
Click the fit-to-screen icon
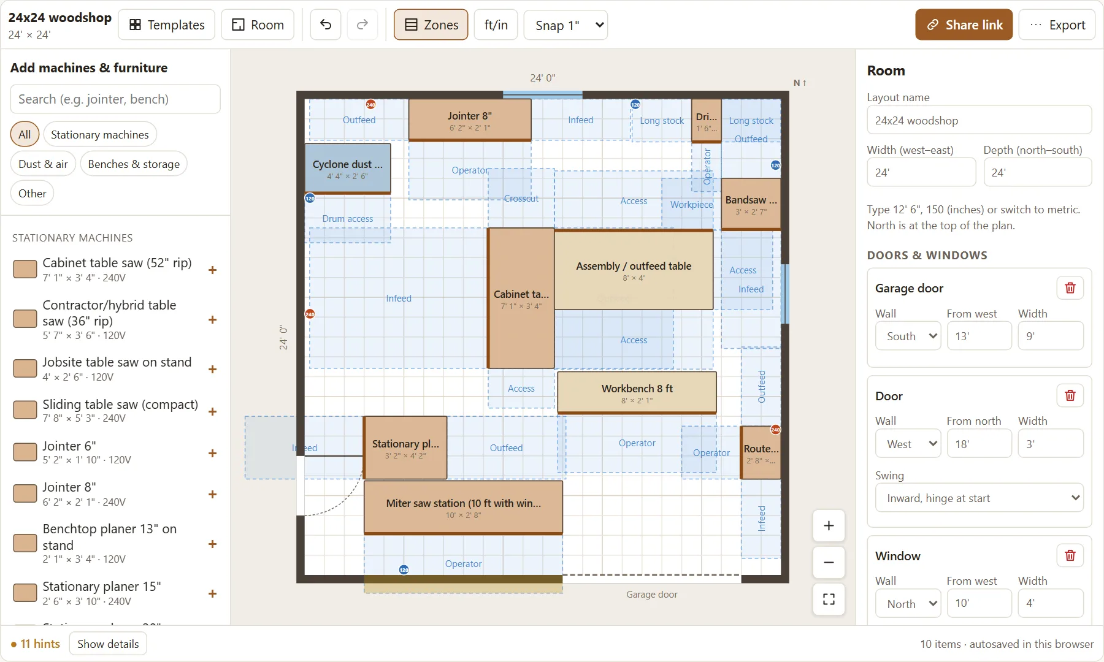pos(829,599)
